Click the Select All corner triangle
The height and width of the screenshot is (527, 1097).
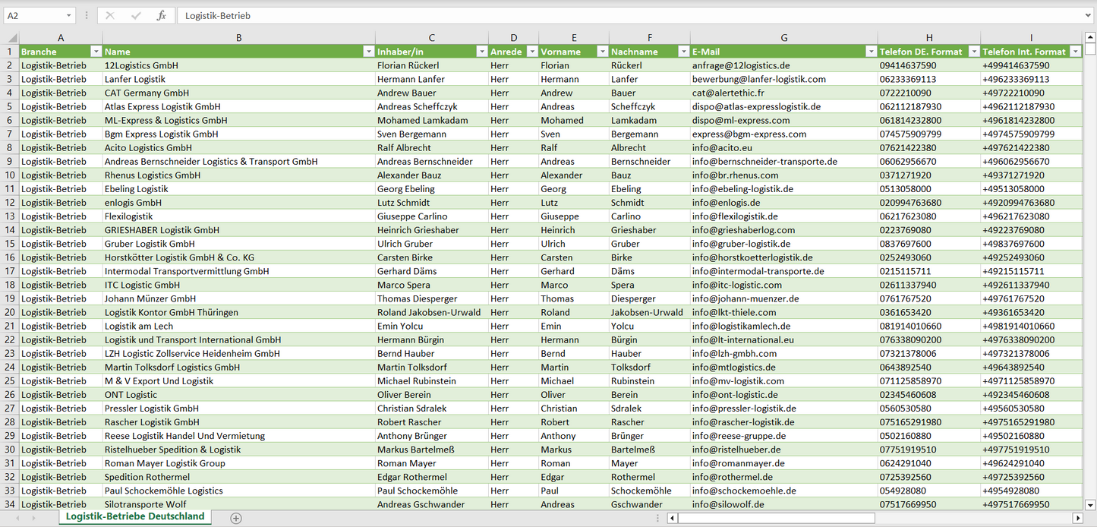(x=11, y=38)
